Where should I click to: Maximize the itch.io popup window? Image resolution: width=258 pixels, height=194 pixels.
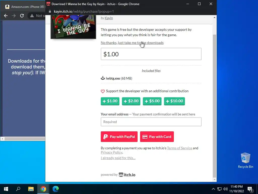coord(199,4)
